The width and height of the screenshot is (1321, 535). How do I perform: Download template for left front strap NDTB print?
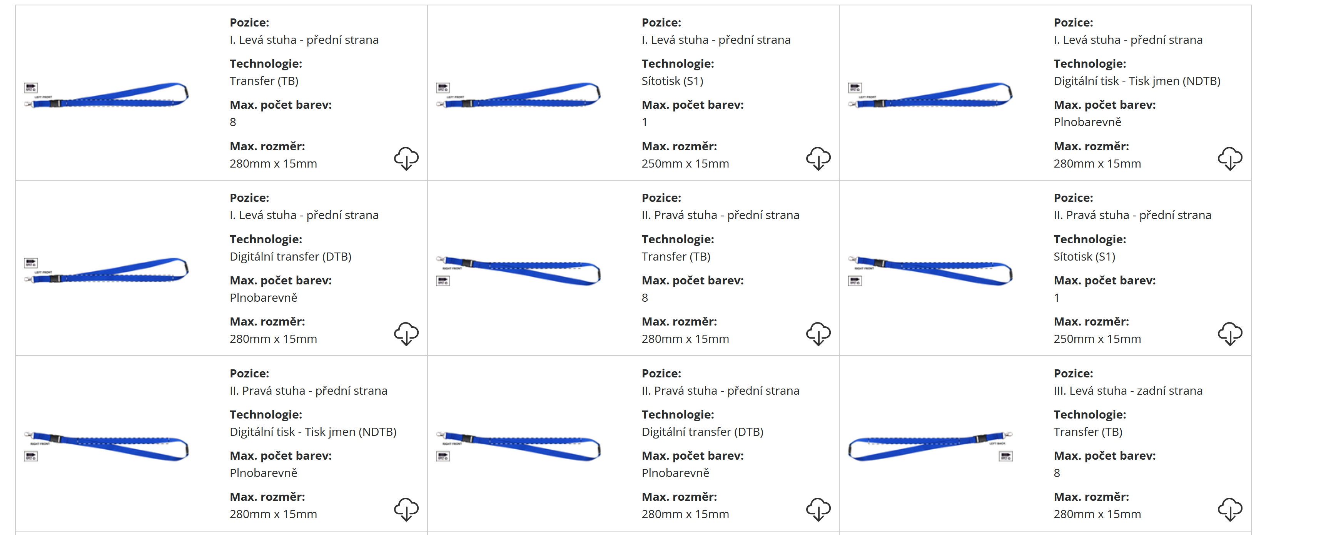pos(1230,158)
